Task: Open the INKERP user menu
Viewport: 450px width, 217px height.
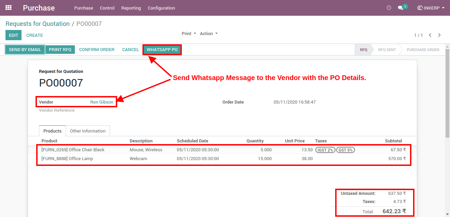Action: click(431, 8)
